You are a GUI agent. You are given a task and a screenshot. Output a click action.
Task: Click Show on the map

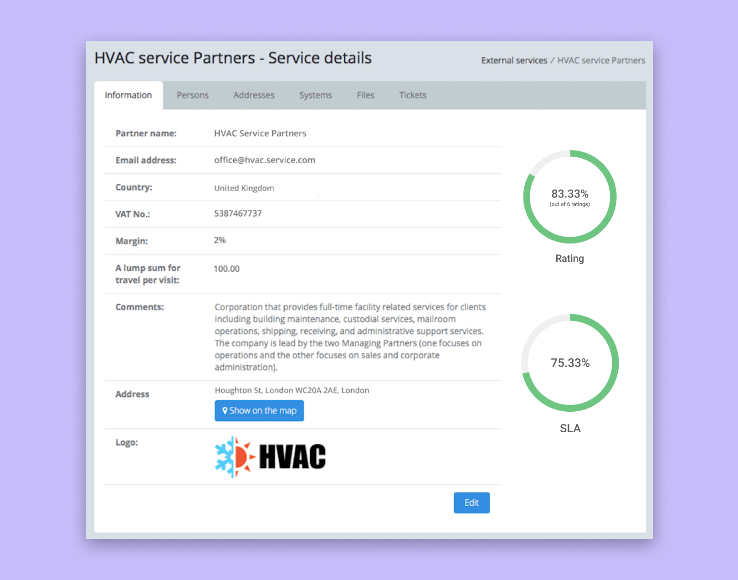[259, 410]
